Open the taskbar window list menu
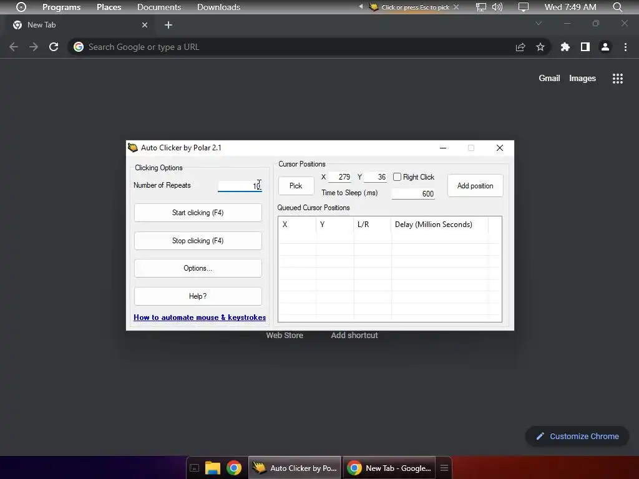The height and width of the screenshot is (479, 639). (444, 468)
